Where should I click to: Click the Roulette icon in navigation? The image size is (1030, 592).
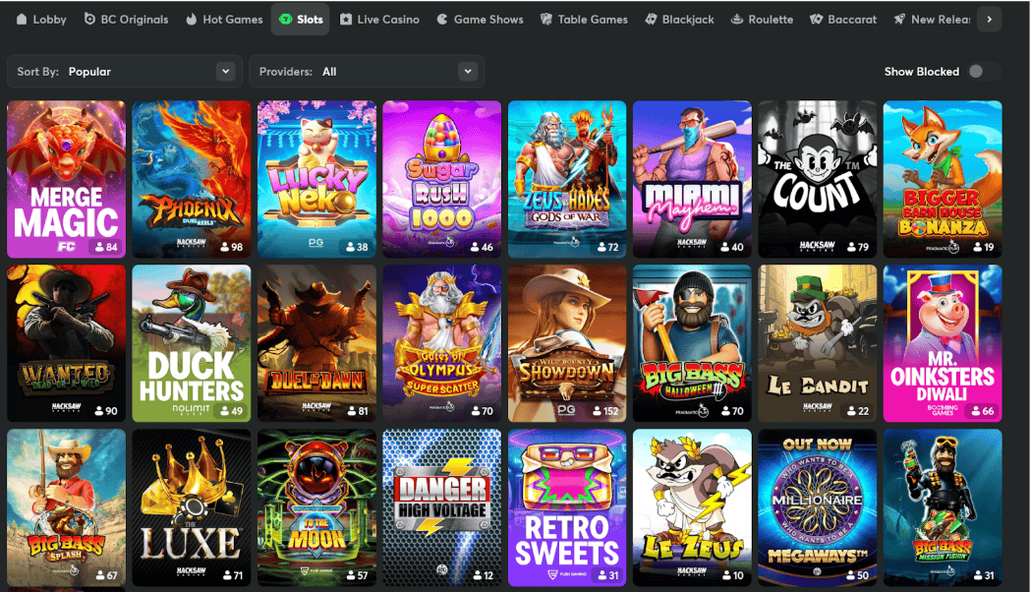click(x=737, y=19)
